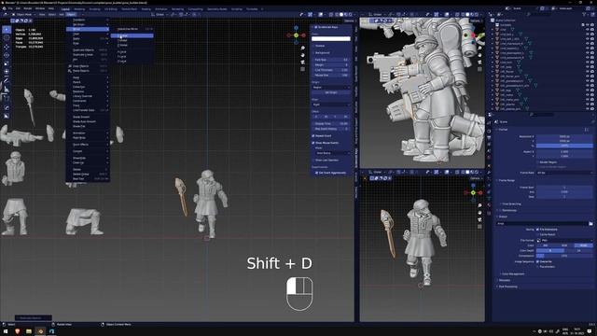Select the Move tool in left toolbar
Screen dimensions: 597x336
[x=7, y=47]
